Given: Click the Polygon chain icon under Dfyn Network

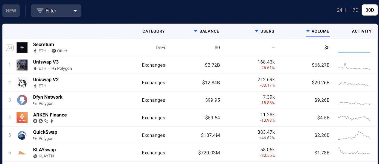Looking at the screenshot, I should [35, 103].
